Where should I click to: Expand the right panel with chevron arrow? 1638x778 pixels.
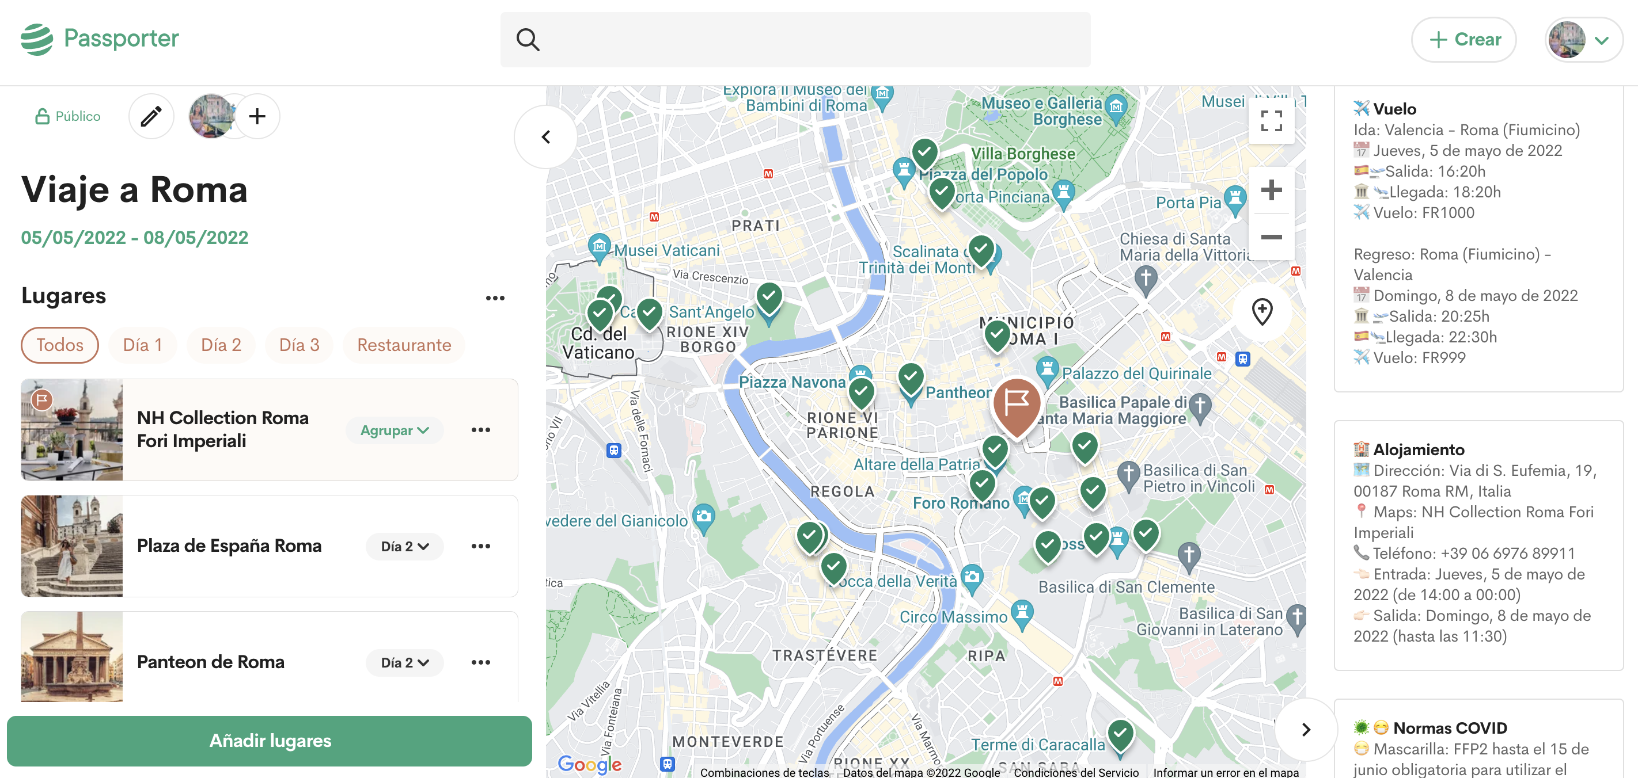tap(1306, 730)
